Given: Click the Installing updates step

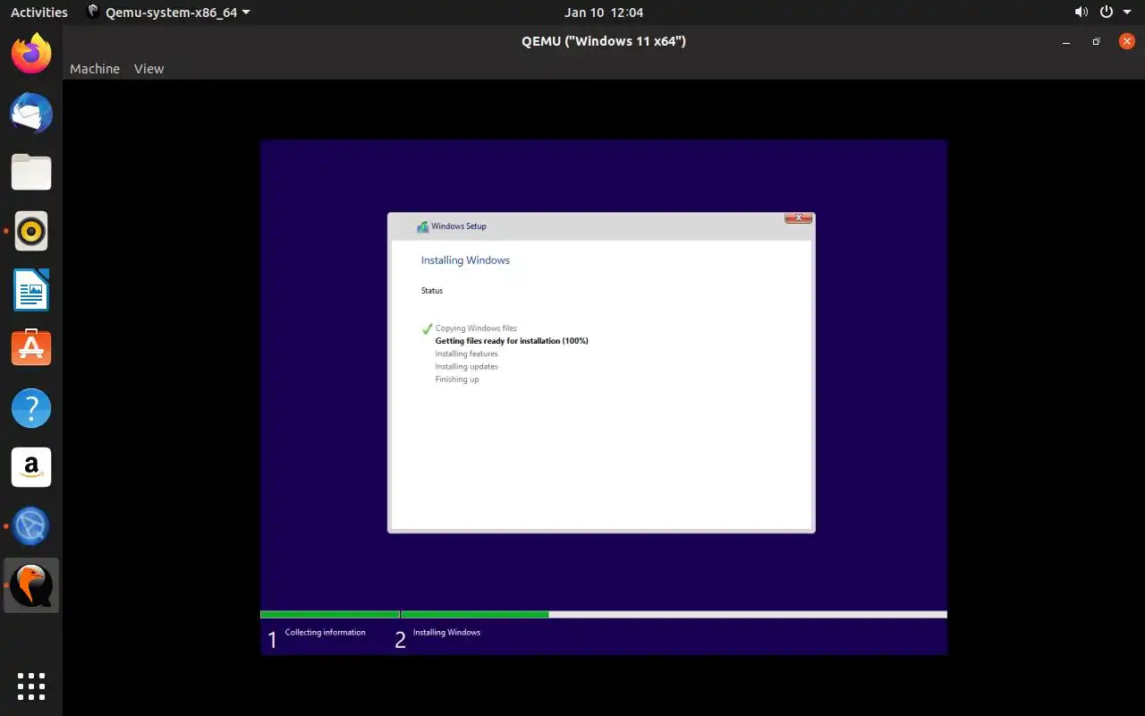Looking at the screenshot, I should [466, 366].
